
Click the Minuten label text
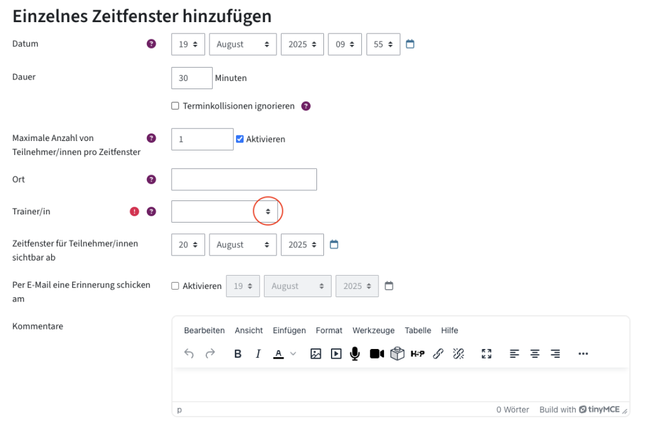tap(230, 78)
